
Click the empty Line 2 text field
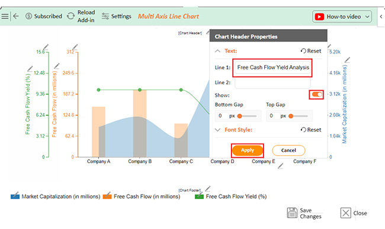pyautogui.click(x=272, y=83)
